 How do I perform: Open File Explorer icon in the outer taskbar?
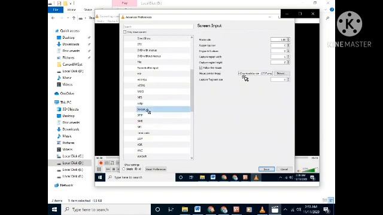pos(185,209)
